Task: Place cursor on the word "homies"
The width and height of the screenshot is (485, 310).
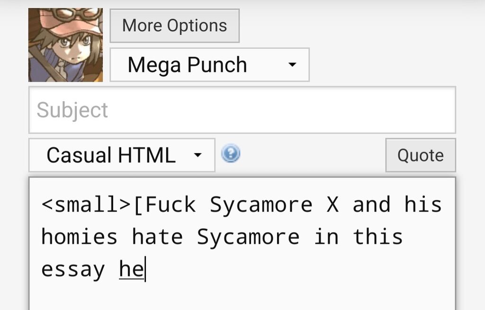Action: tap(79, 237)
